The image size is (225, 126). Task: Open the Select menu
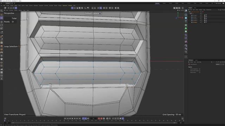[x=16, y=6]
